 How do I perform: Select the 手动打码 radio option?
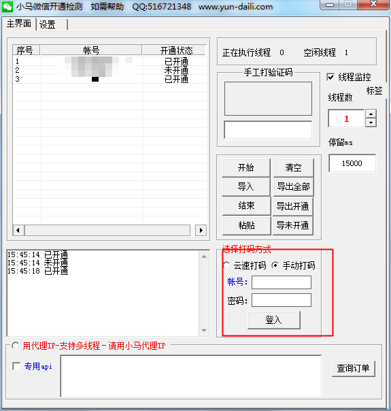[275, 265]
